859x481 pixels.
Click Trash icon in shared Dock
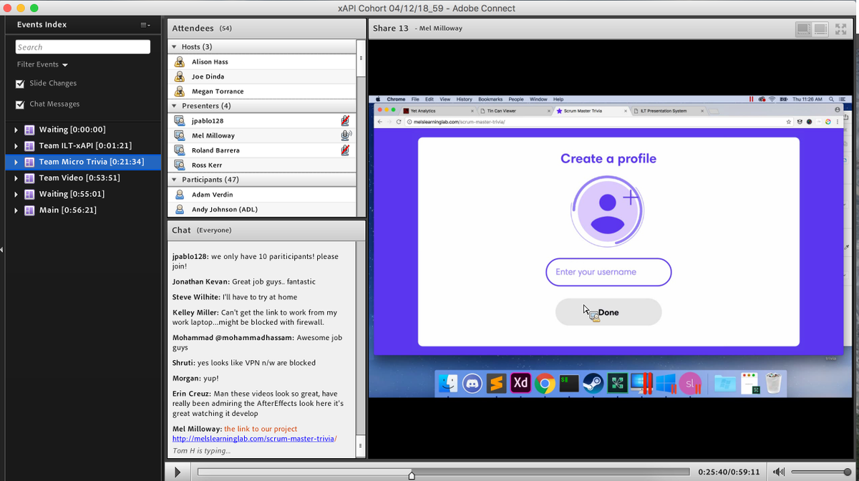tap(775, 384)
